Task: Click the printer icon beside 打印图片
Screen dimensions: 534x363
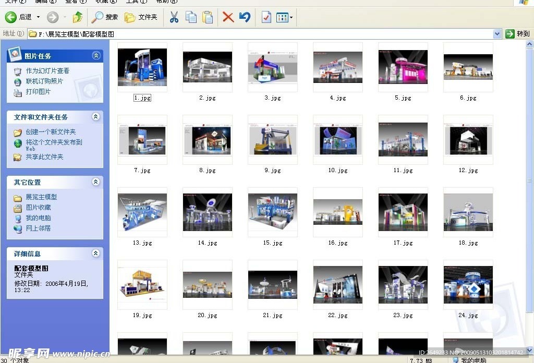Action: [18, 93]
